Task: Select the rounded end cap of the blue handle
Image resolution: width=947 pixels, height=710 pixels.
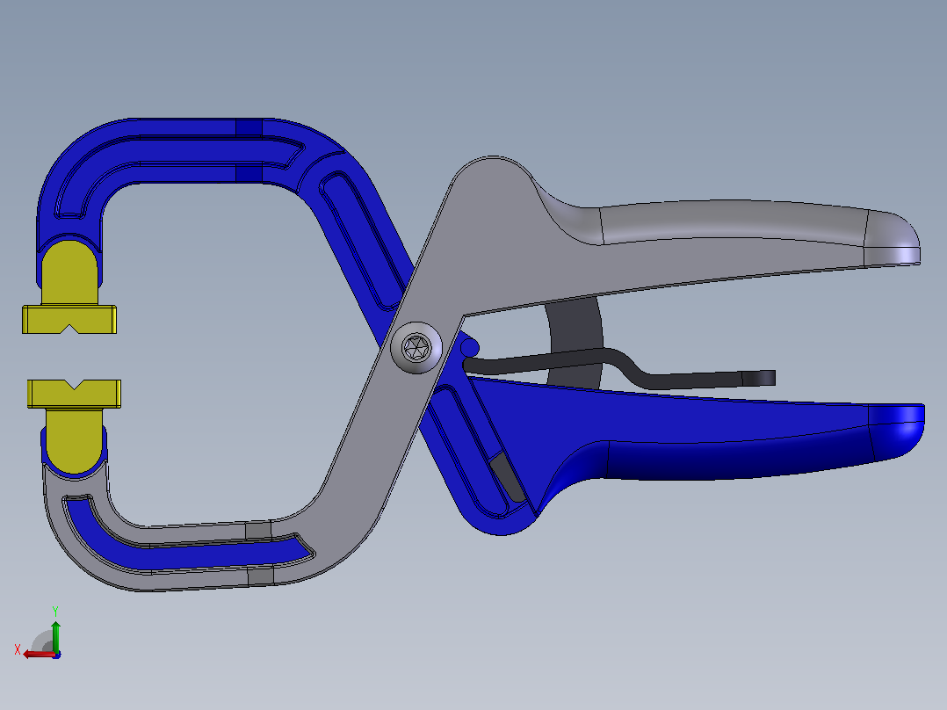Action: pos(897,431)
